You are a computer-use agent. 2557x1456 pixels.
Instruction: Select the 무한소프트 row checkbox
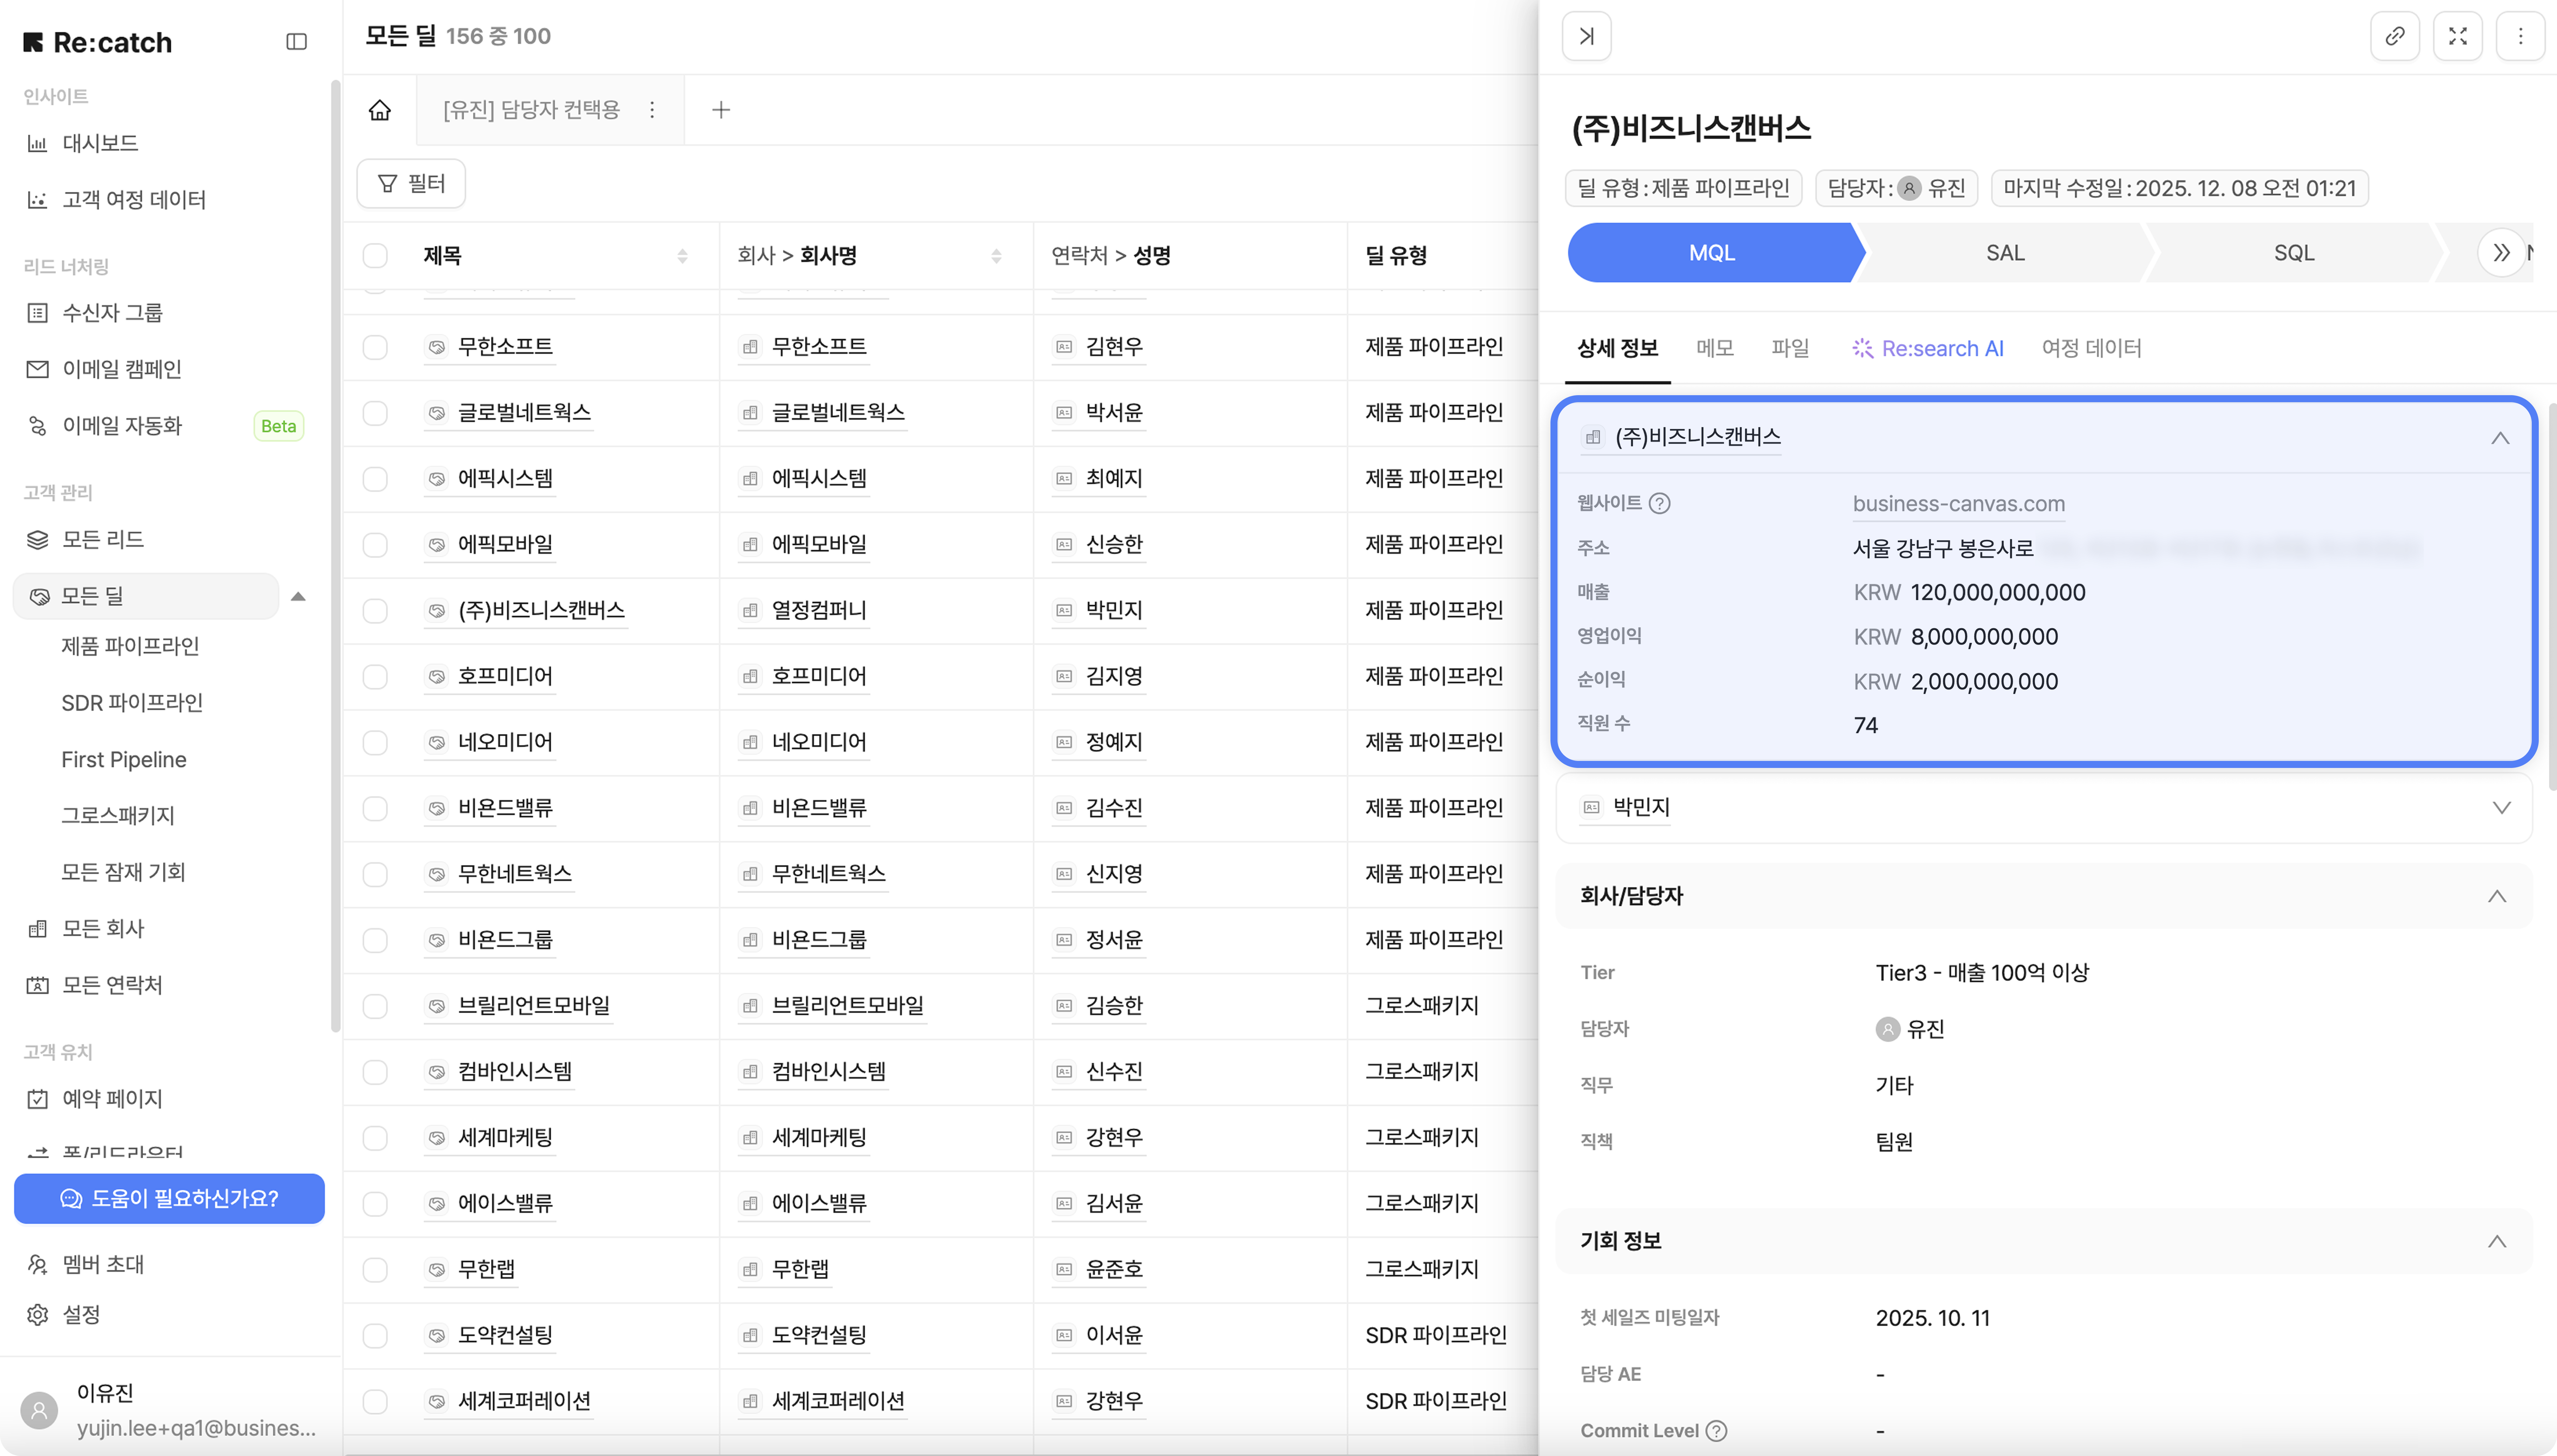coord(375,347)
